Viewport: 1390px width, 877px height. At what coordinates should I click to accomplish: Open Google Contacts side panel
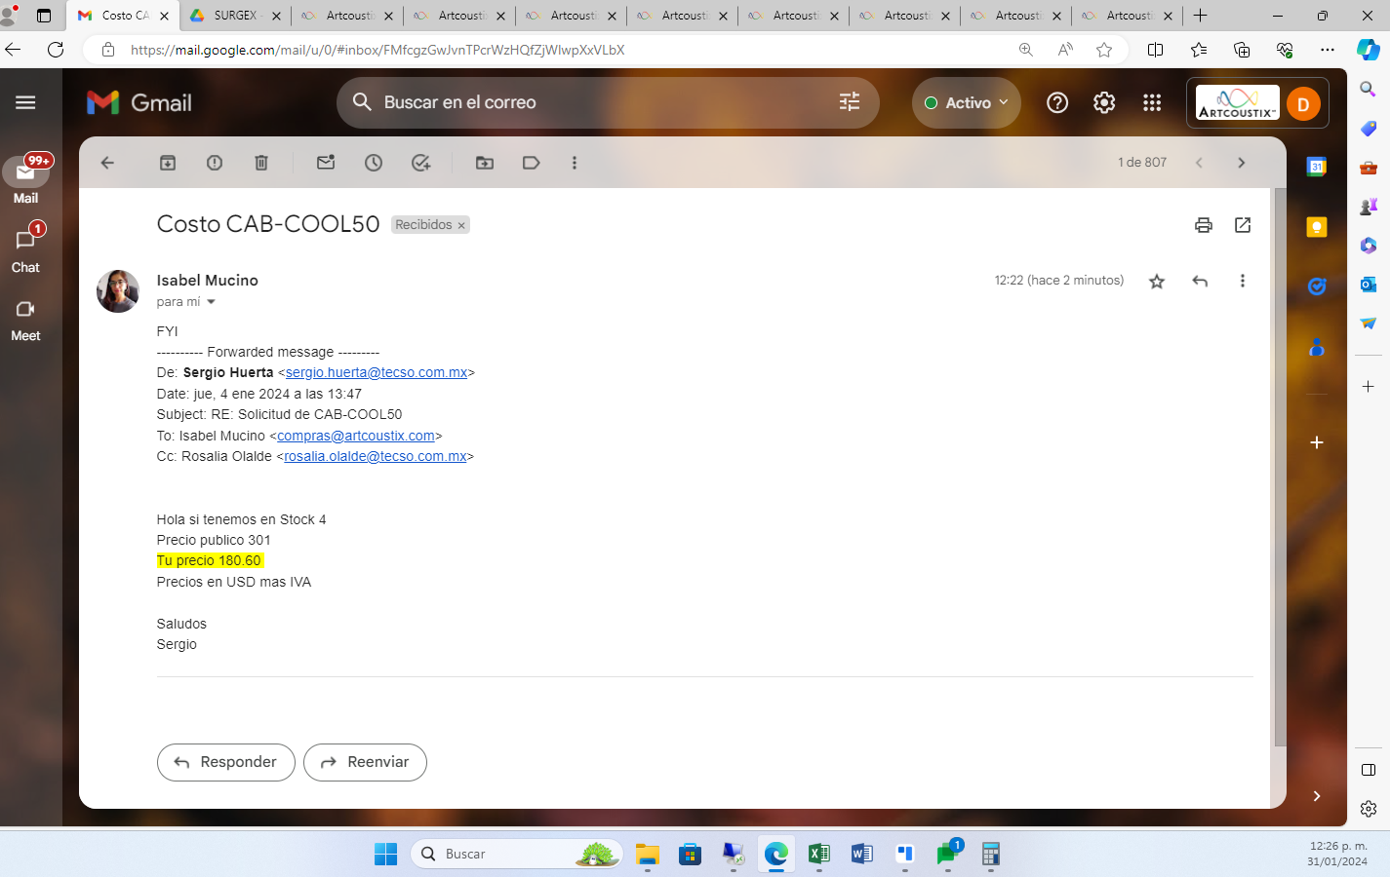(x=1317, y=347)
